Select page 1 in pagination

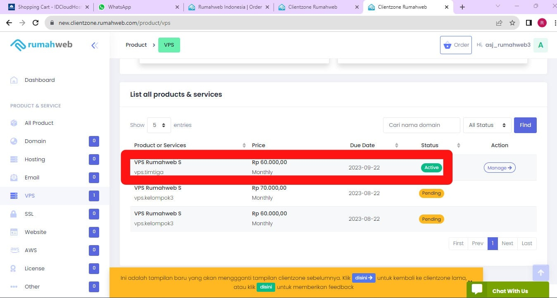[493, 243]
